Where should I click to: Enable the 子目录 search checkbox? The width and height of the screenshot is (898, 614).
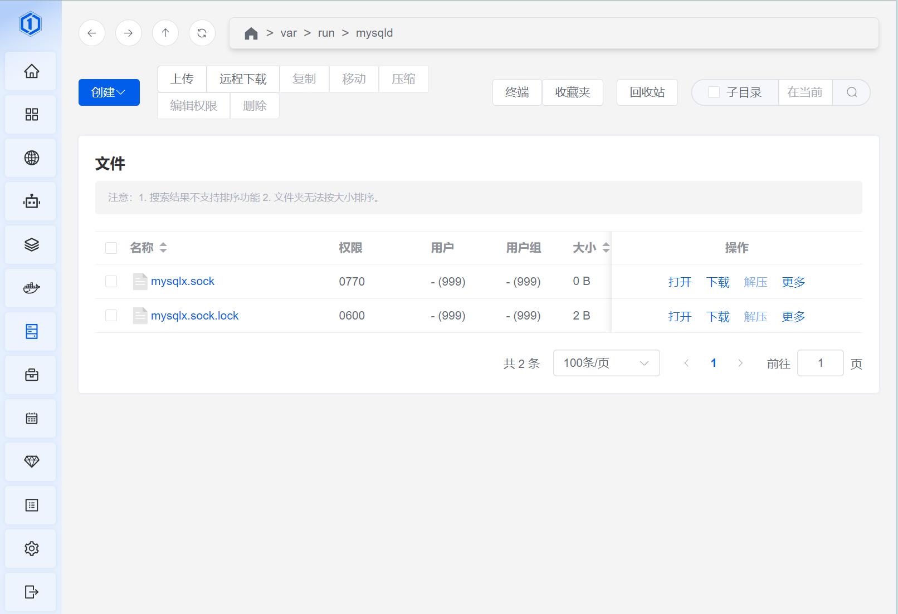(713, 92)
